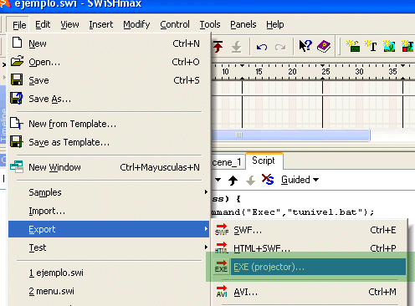This screenshot has height=306, width=415.
Task: Click the HTML+SWF export icon
Action: (222, 248)
